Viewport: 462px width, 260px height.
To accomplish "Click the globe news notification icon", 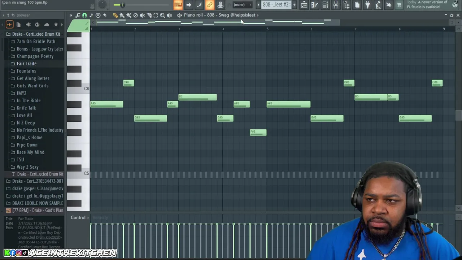I will pos(455,5).
